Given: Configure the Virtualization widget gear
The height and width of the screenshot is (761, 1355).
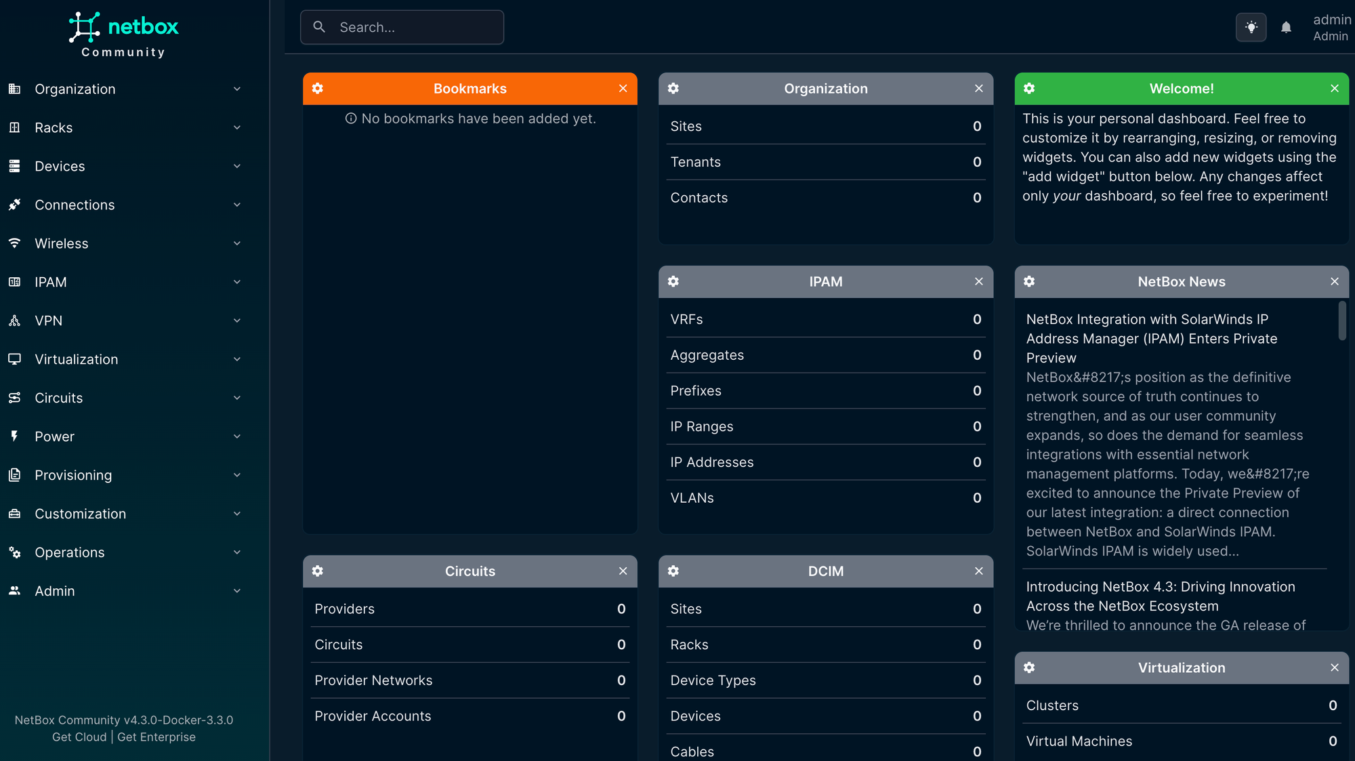Looking at the screenshot, I should (x=1029, y=667).
